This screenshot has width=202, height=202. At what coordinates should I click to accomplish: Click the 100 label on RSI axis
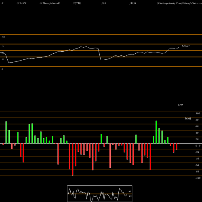tap(3, 37)
